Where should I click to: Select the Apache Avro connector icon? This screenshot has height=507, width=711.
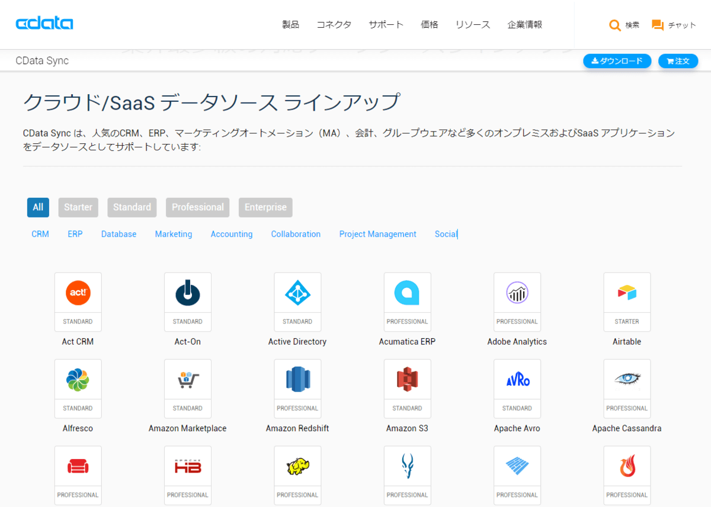click(517, 380)
